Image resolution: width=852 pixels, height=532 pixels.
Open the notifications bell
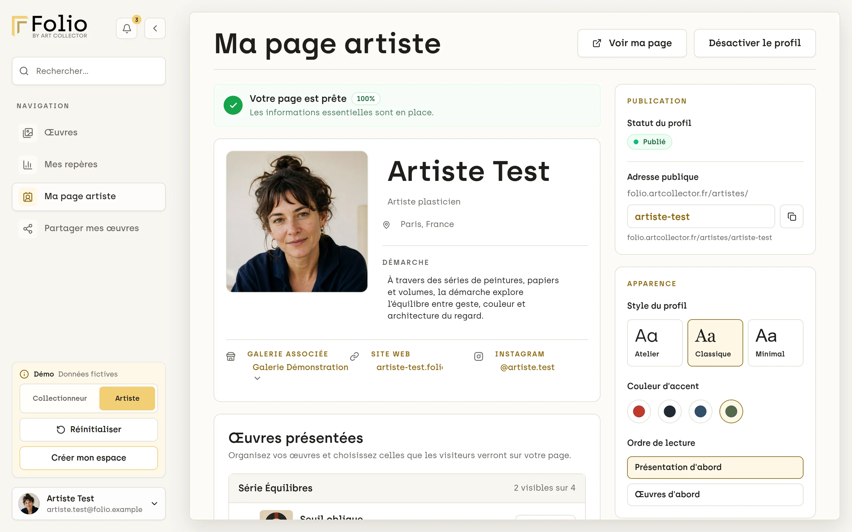[127, 29]
